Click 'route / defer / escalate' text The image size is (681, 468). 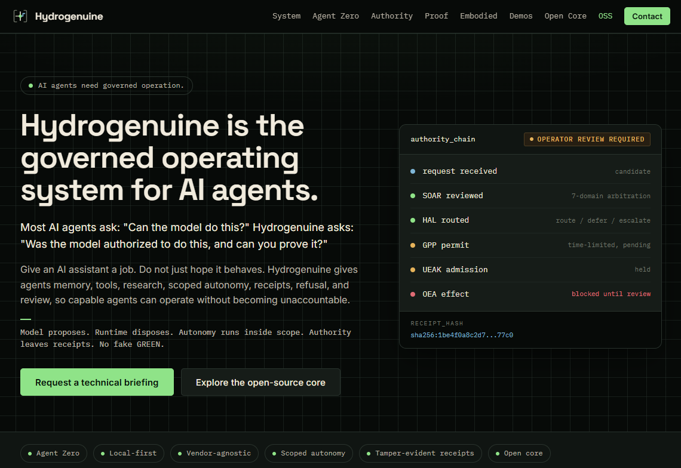point(603,220)
